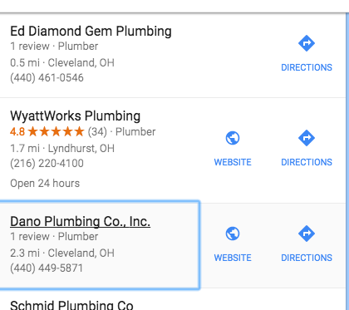Image resolution: width=349 pixels, height=310 pixels.
Task: Click directions icon for Ed Diamond Gem Plumbing
Action: tap(307, 43)
